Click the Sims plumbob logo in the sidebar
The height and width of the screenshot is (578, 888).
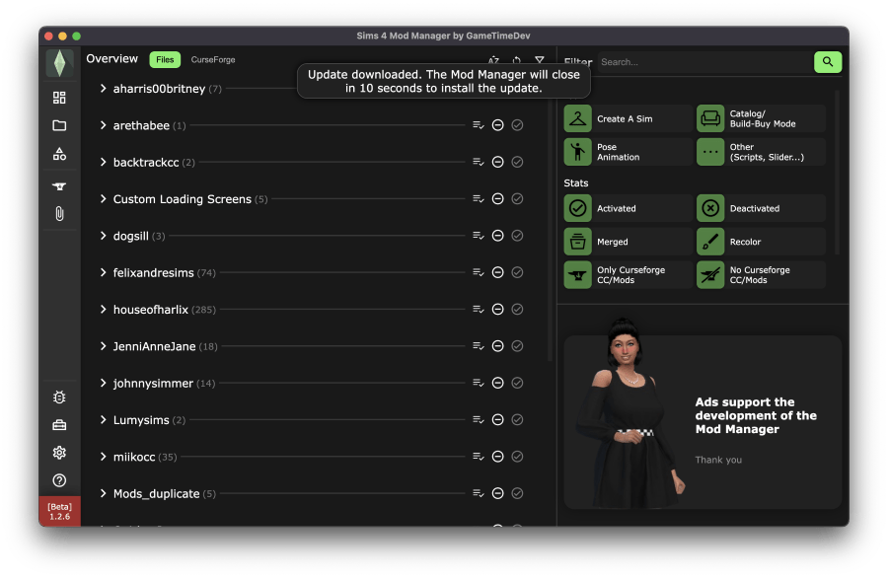59,63
